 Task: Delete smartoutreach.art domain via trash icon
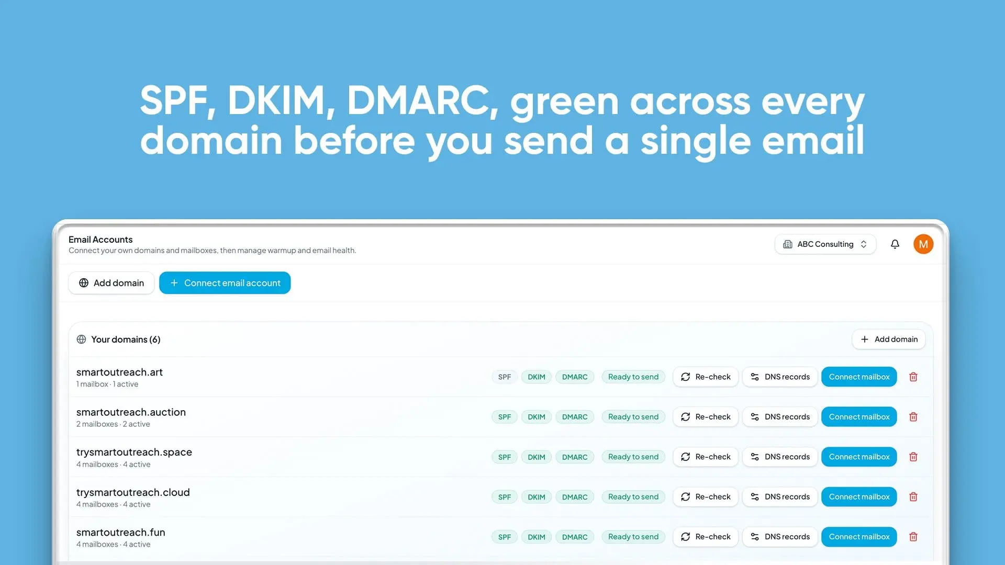click(913, 377)
